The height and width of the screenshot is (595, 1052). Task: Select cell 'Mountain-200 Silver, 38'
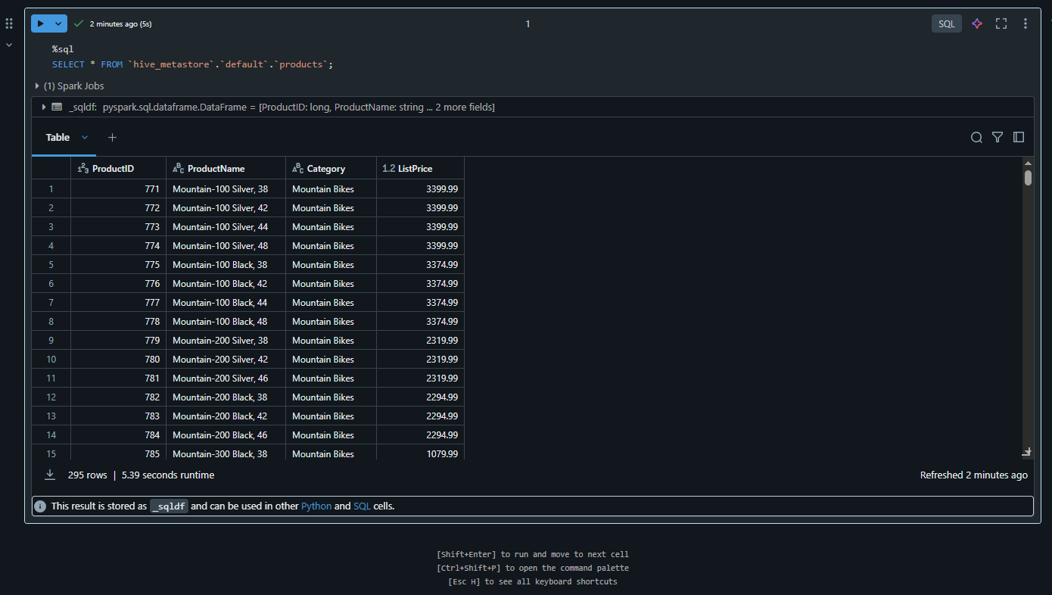pos(226,340)
